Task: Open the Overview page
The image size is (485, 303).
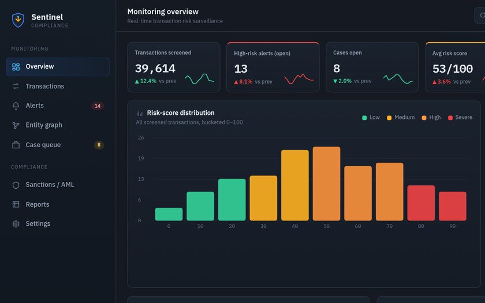Action: [58, 67]
